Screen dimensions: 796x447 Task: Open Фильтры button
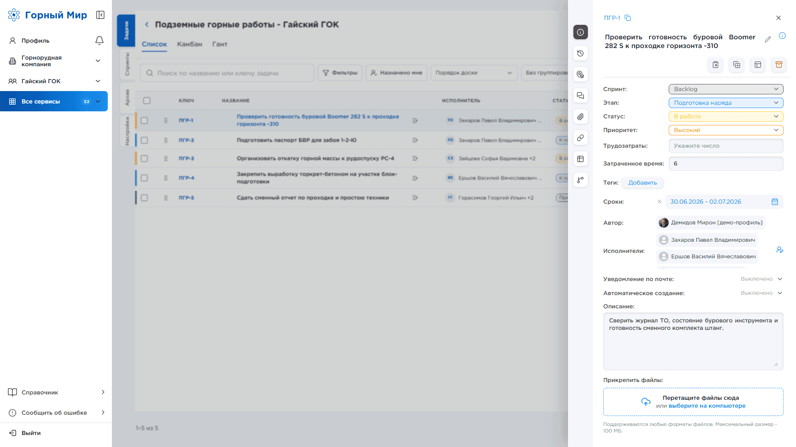[340, 73]
